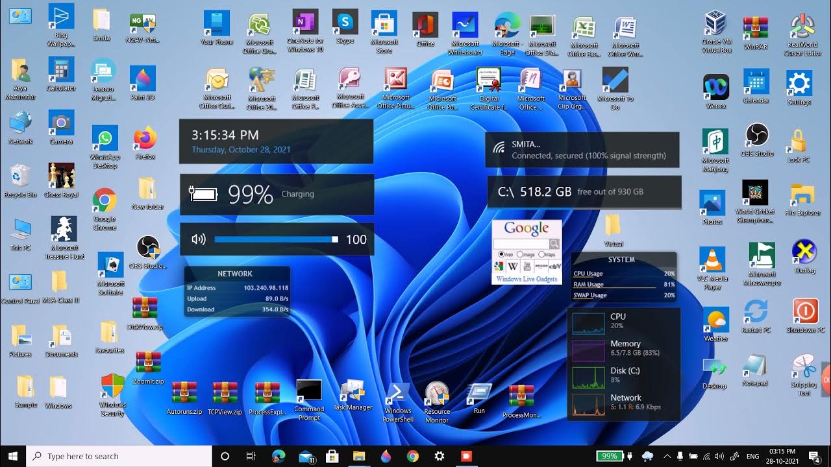
Task: Open the Recycle Bin
Action: pos(20,181)
